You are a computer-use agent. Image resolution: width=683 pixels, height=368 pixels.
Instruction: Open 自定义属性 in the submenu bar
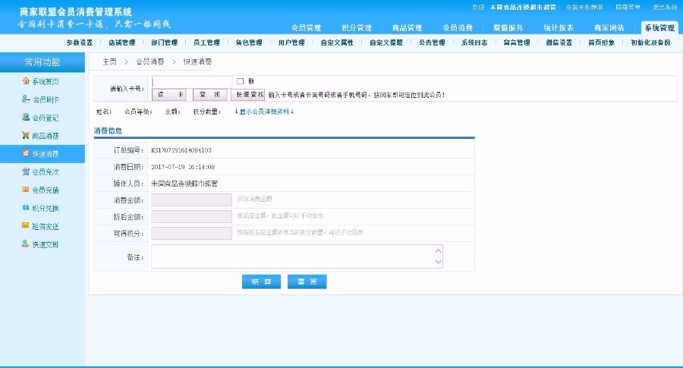click(337, 42)
